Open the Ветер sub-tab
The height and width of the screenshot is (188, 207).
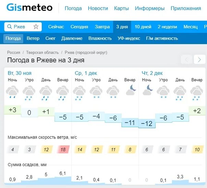point(33,38)
